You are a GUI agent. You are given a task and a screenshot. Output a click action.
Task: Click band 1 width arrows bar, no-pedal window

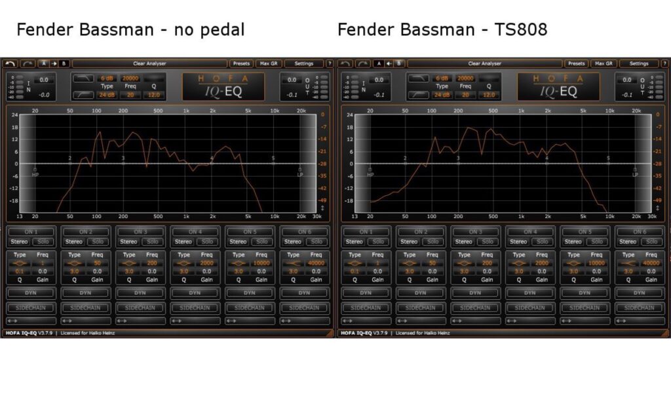click(31, 321)
